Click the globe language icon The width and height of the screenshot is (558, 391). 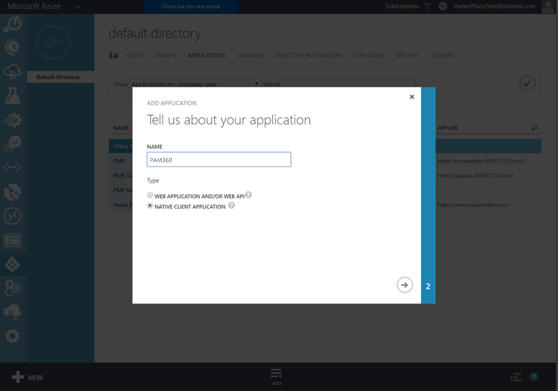pyautogui.click(x=443, y=6)
